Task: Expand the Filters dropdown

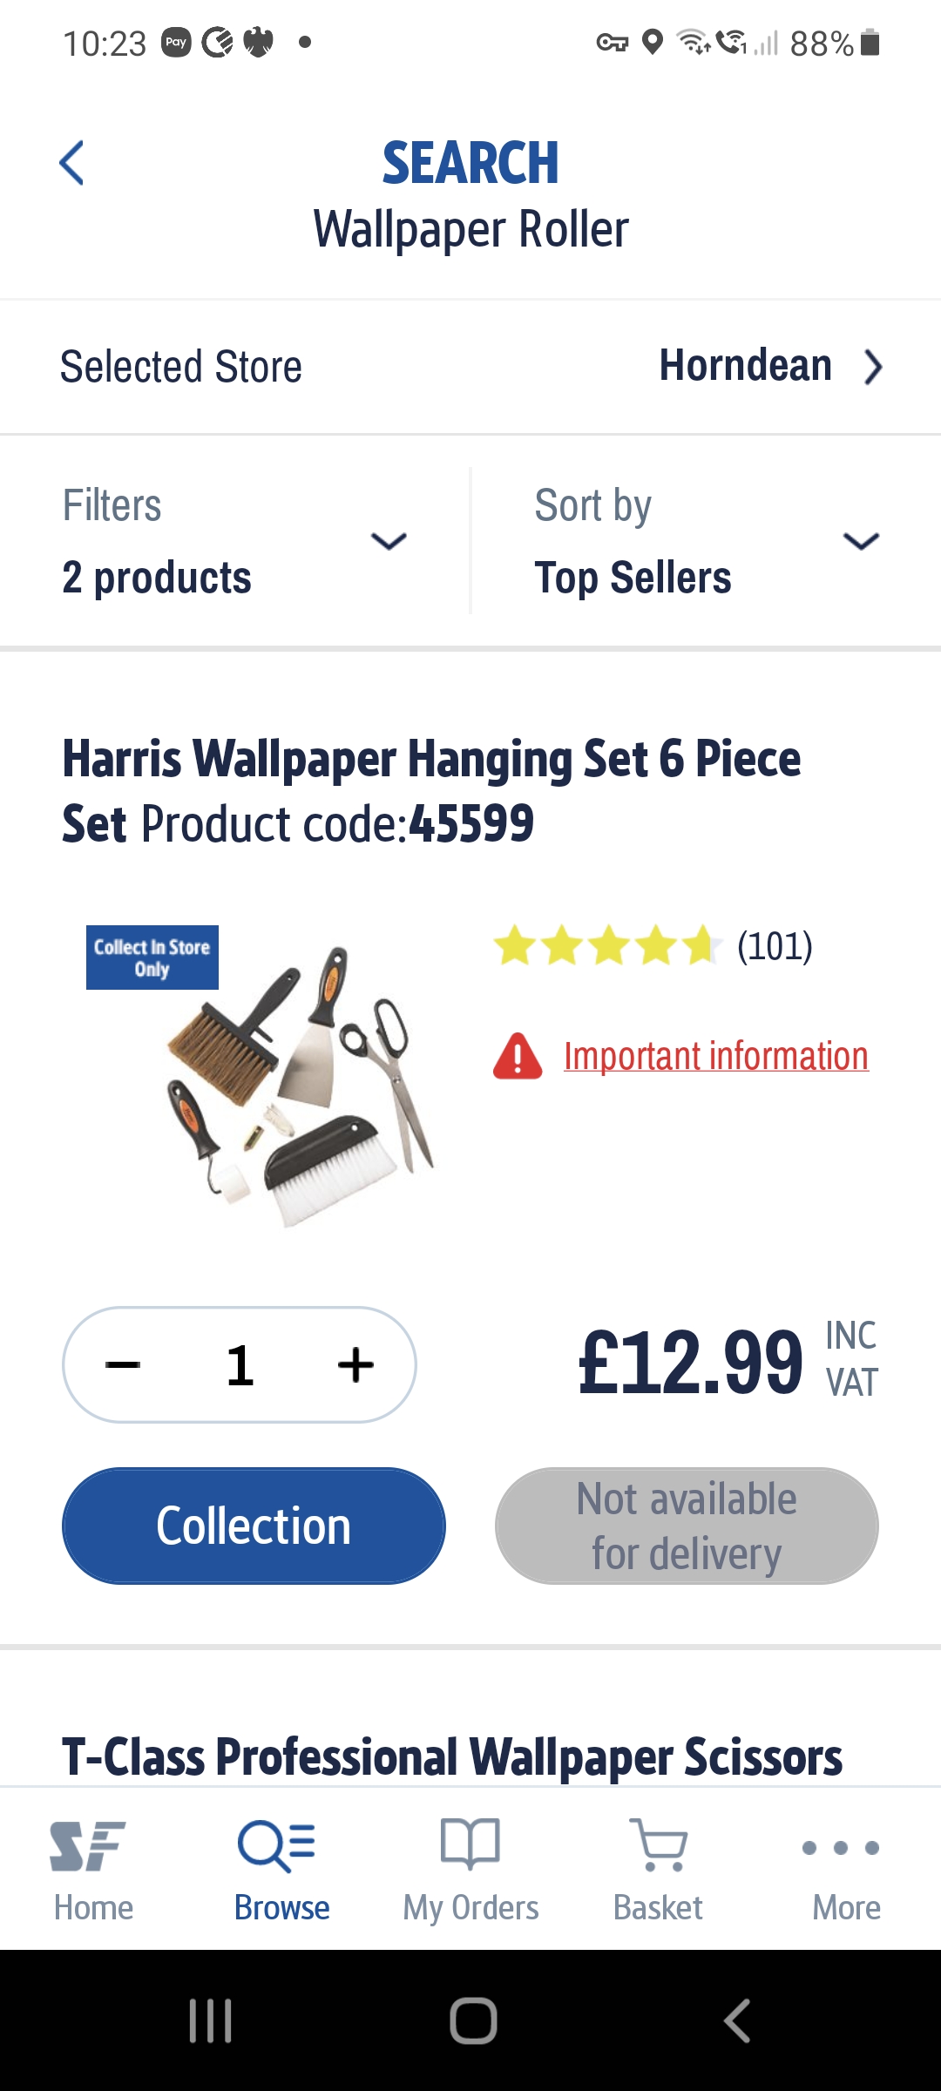Action: click(x=235, y=541)
